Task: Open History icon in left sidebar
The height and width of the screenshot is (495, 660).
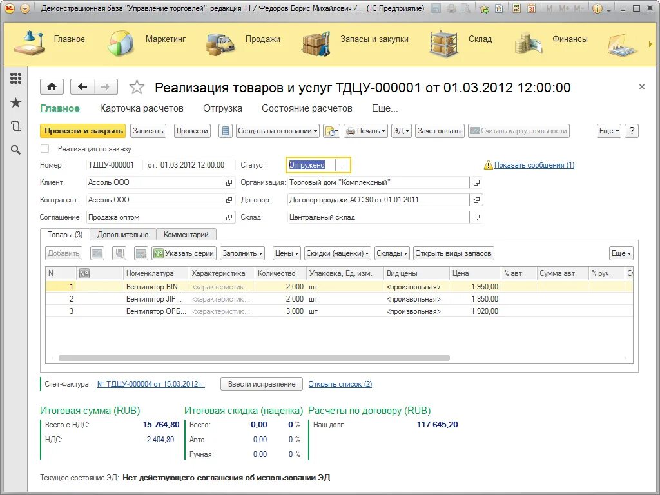Action: 15,126
